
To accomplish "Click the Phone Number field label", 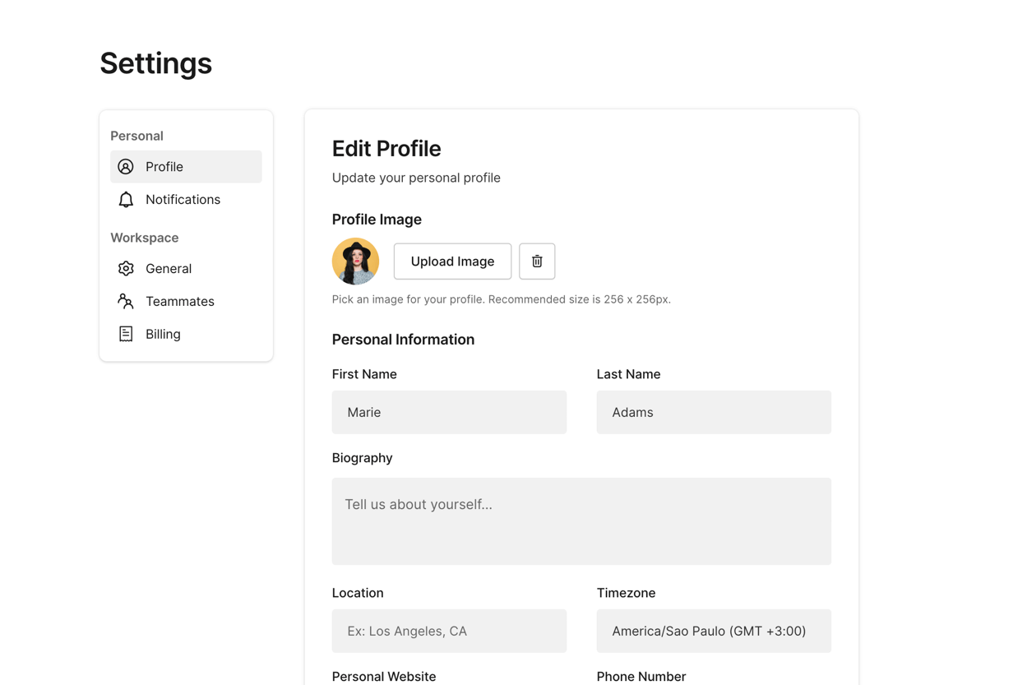I will pyautogui.click(x=641, y=676).
